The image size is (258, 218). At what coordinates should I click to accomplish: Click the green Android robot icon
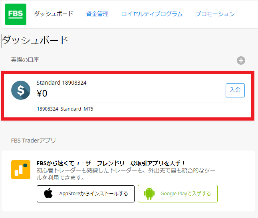point(149,194)
